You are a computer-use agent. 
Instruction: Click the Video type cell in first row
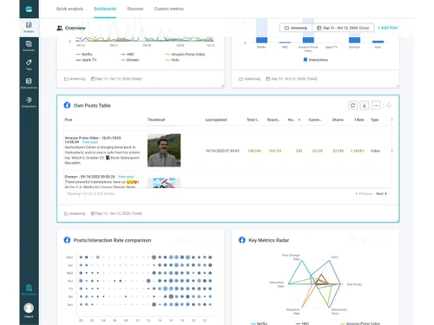tap(375, 151)
